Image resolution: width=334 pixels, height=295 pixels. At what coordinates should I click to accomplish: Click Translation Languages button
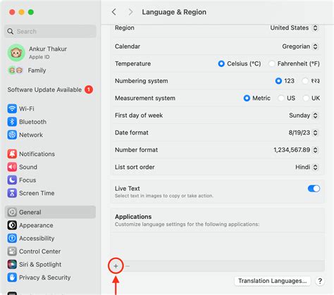(x=273, y=281)
